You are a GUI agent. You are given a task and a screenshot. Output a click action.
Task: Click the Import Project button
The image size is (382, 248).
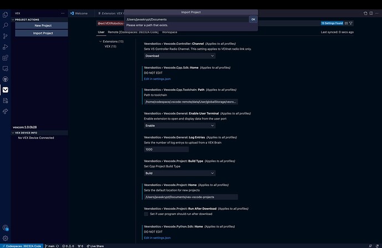click(42, 33)
